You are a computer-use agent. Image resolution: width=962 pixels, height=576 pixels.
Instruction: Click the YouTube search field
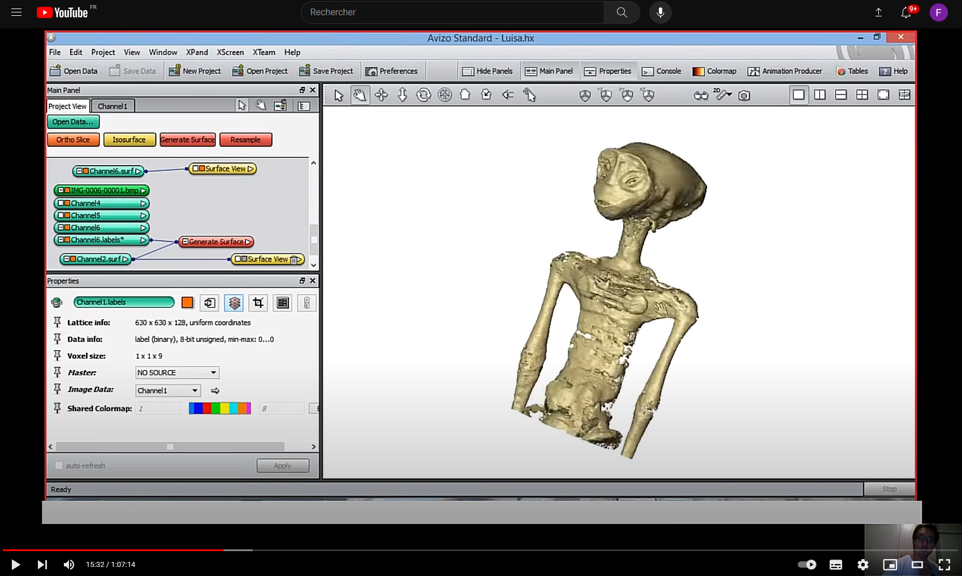point(452,12)
